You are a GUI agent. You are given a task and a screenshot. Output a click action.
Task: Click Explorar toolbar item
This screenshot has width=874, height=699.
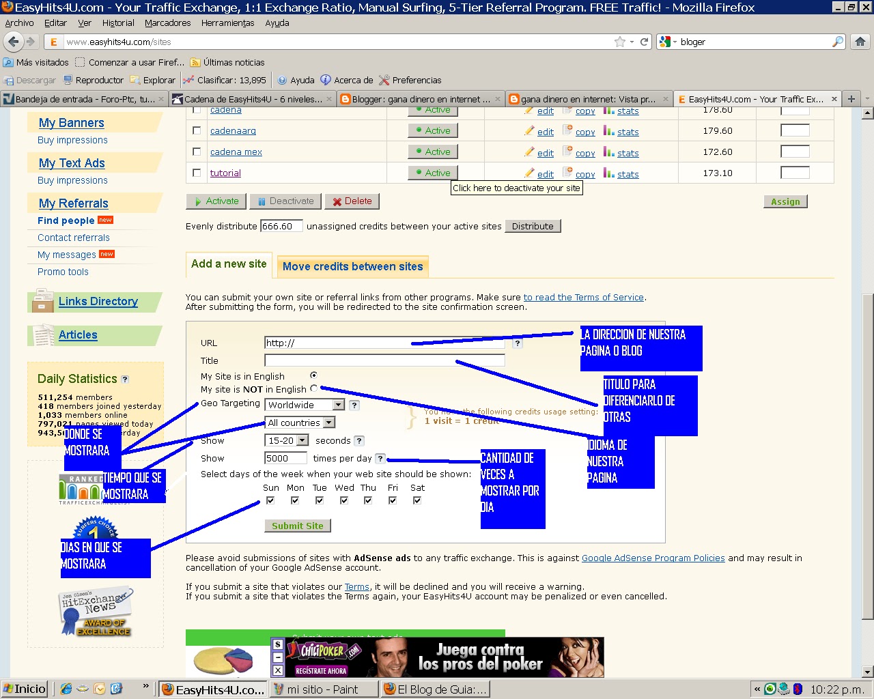pyautogui.click(x=152, y=80)
